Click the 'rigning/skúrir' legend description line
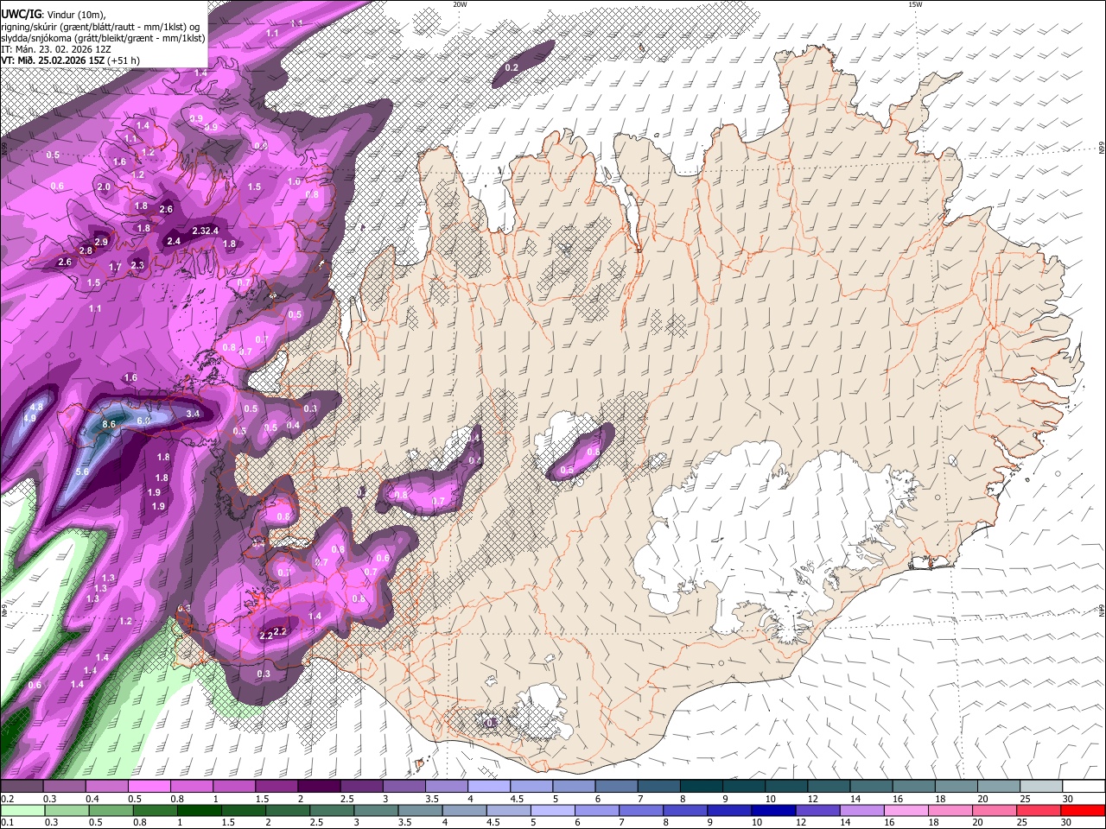Screen dimensions: 1106x829 [100, 26]
